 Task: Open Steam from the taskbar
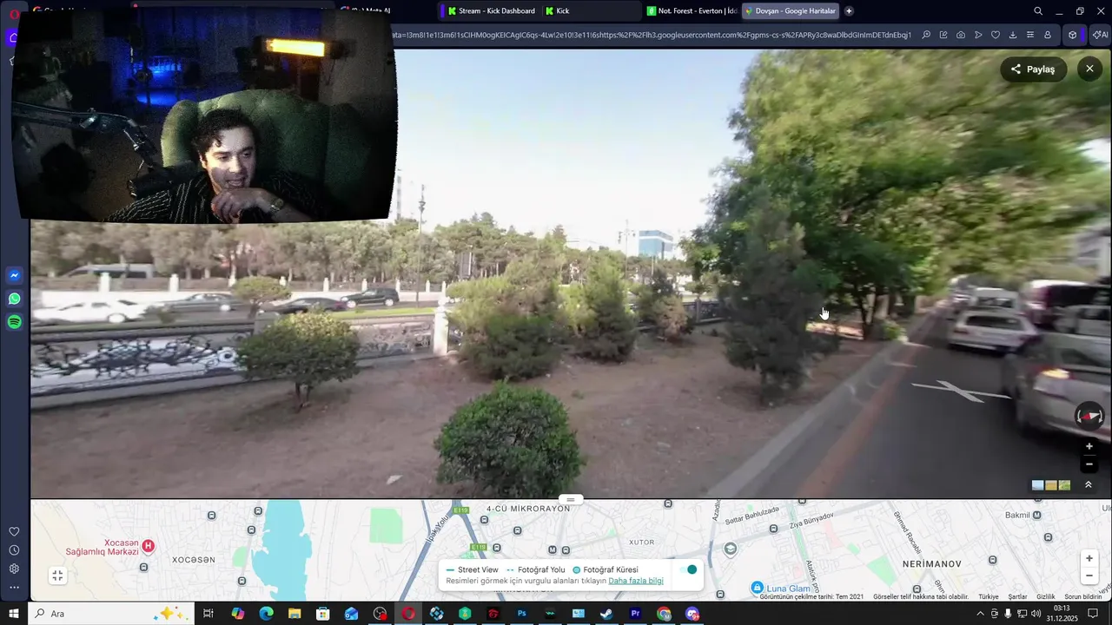point(606,614)
